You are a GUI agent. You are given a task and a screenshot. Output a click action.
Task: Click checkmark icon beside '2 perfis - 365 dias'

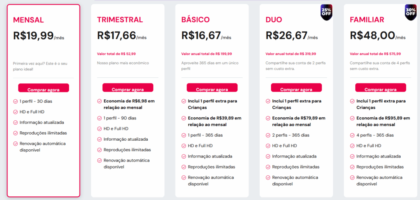pos(268,135)
